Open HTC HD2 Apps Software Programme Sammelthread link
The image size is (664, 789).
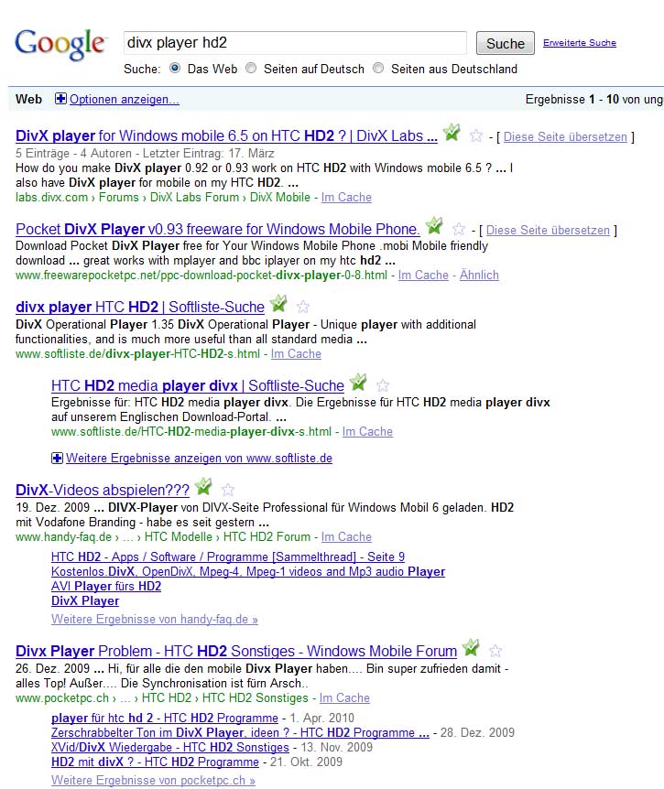228,557
